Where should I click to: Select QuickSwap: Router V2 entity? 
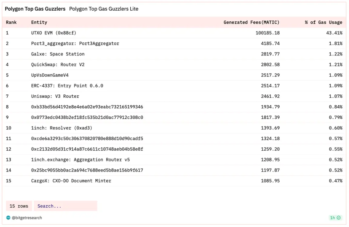pyautogui.click(x=58, y=65)
